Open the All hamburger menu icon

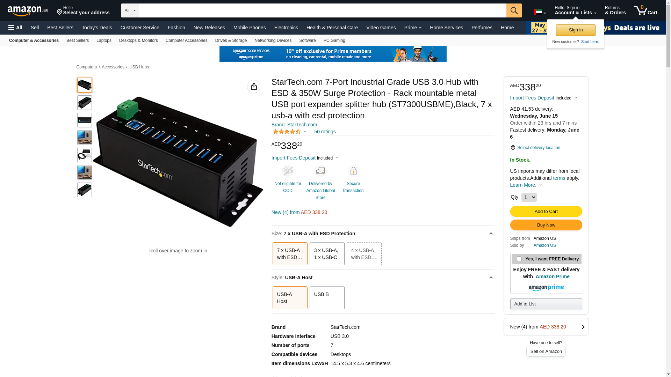tap(15, 28)
